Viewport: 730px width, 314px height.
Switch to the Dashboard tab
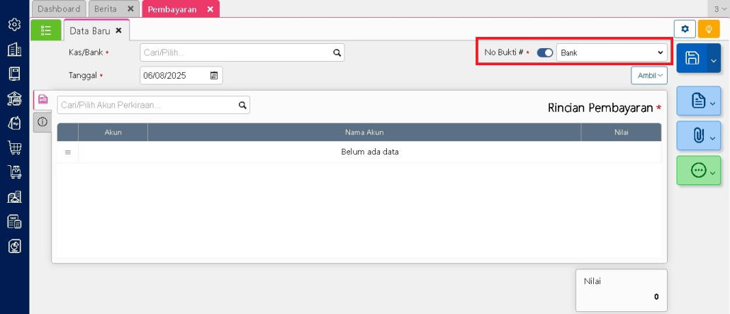[59, 9]
